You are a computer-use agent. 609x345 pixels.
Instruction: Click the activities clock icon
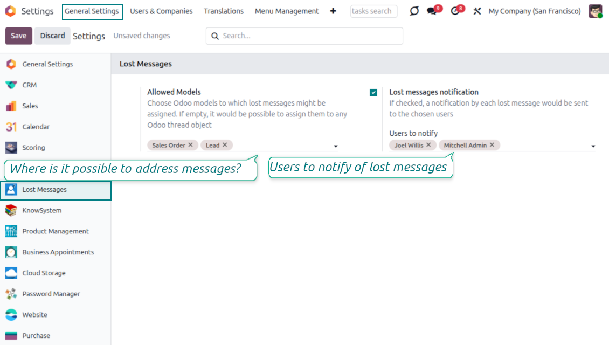coord(455,11)
